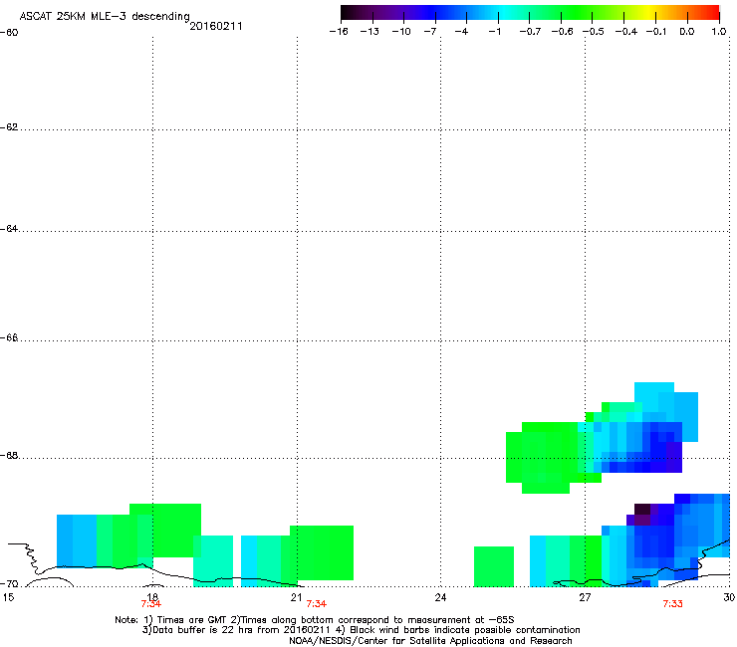Click the '18' longitude axis label
The height and width of the screenshot is (647, 737).
[152, 596]
